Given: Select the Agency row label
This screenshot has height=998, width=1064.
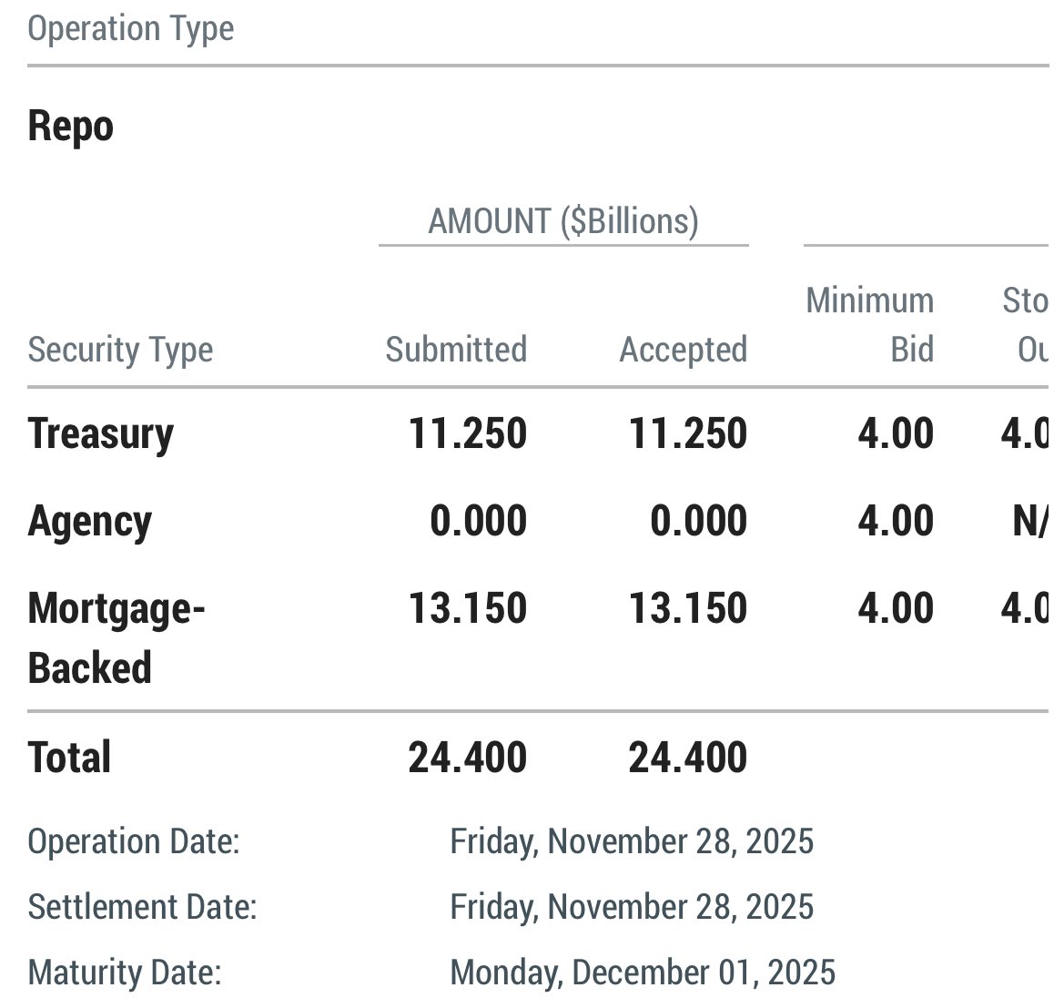Looking at the screenshot, I should tap(89, 521).
